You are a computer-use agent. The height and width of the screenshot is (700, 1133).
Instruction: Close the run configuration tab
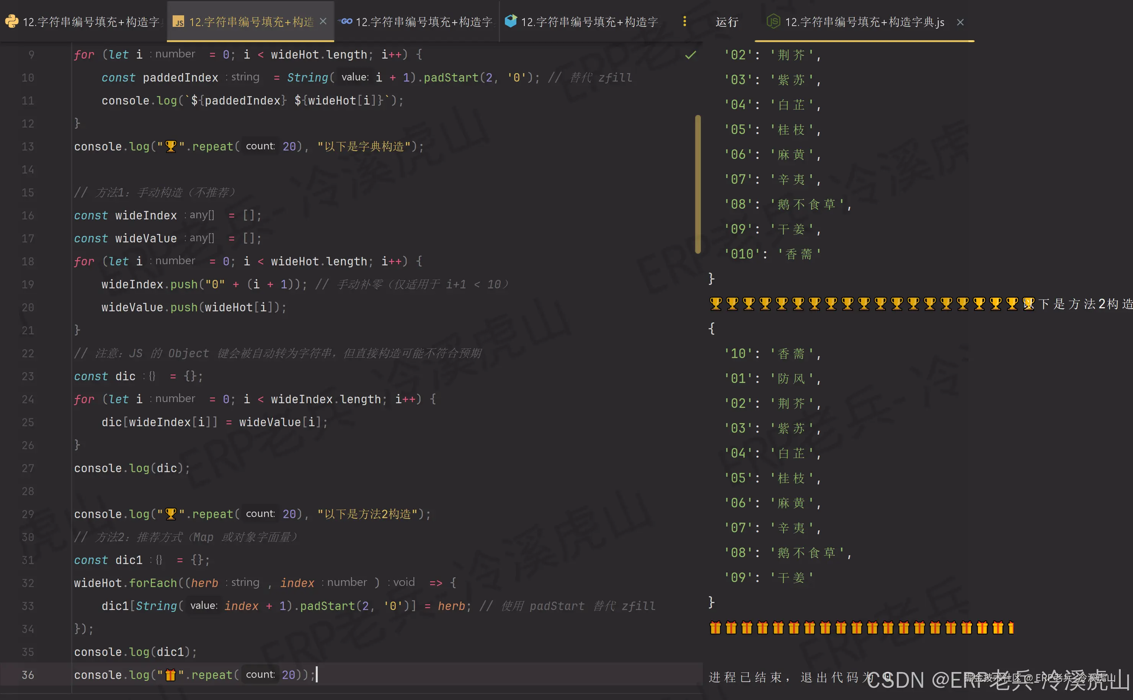960,22
